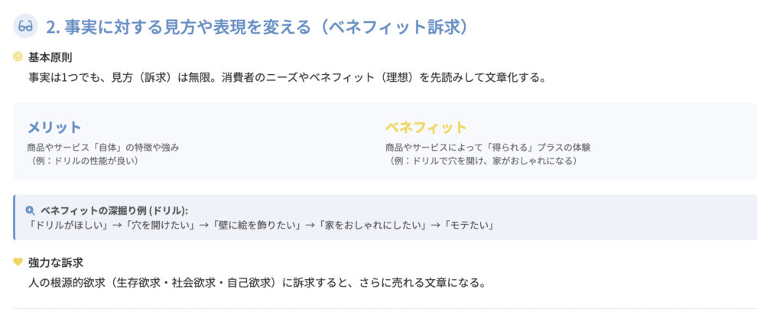The height and width of the screenshot is (325, 783).
Task: Click the callout title ベネフィットの深掘り例 (ドリル)
Action: click(x=114, y=210)
